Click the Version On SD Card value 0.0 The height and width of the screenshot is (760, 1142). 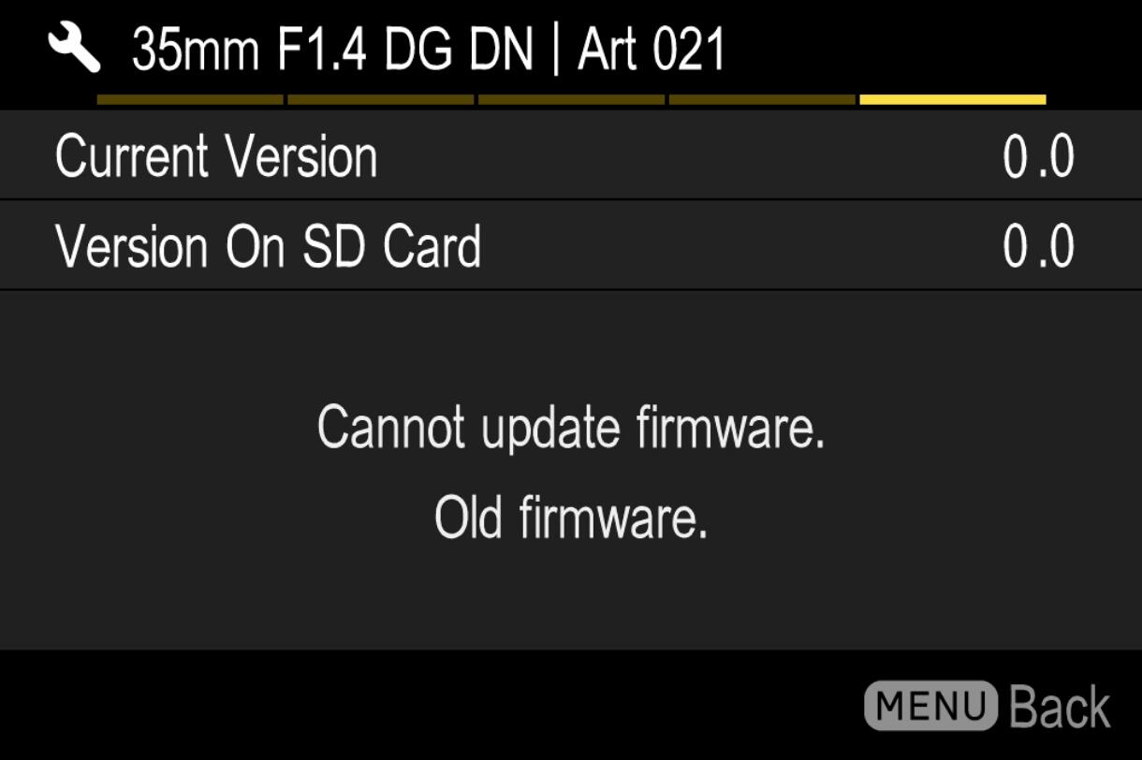click(1039, 247)
